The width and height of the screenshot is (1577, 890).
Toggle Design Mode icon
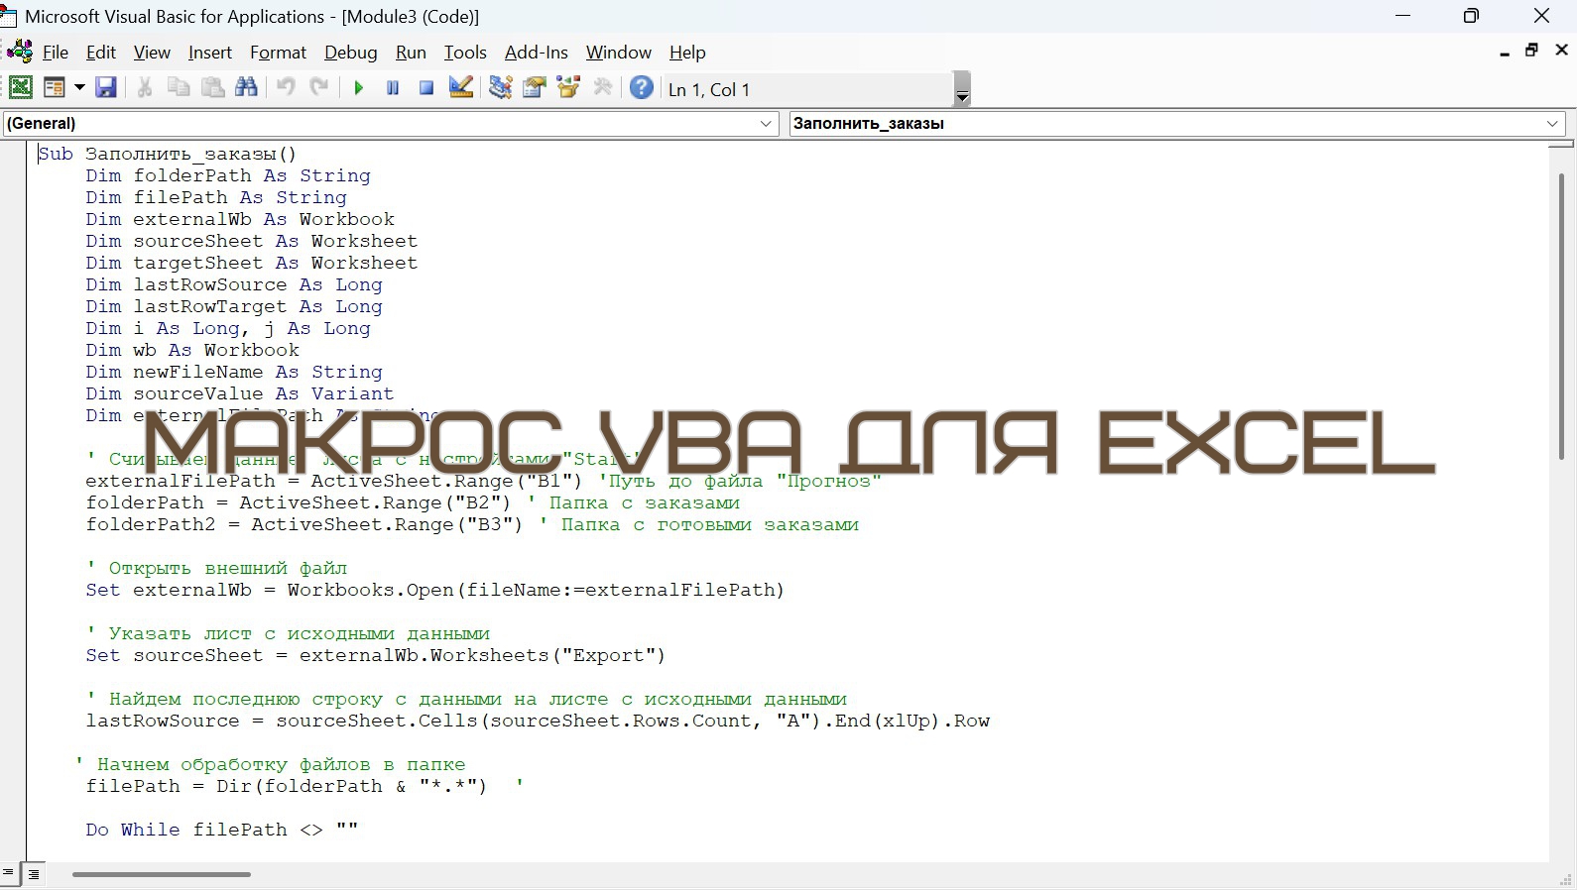click(x=460, y=88)
